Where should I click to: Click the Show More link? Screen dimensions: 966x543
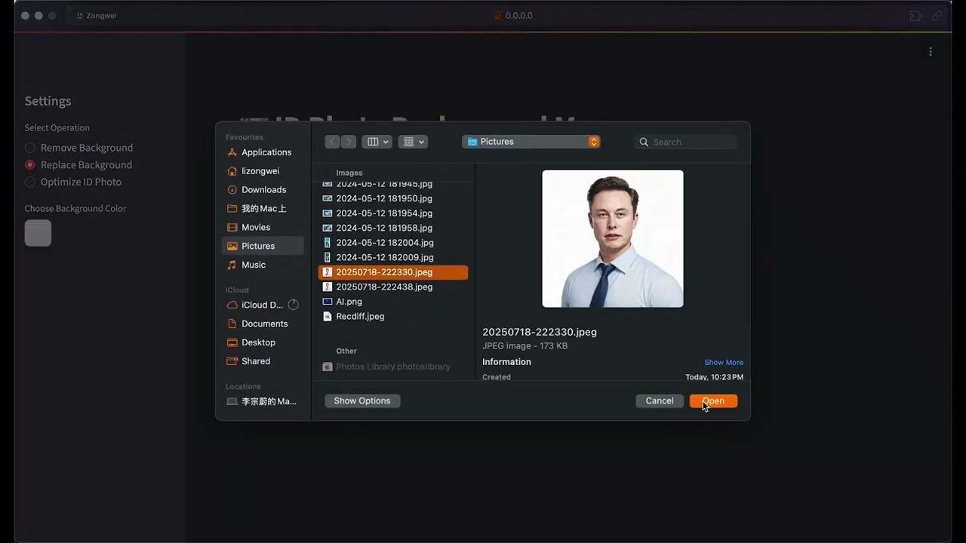tap(723, 362)
